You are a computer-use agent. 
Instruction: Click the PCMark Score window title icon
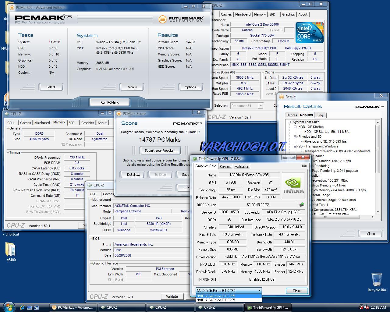[x=119, y=114]
